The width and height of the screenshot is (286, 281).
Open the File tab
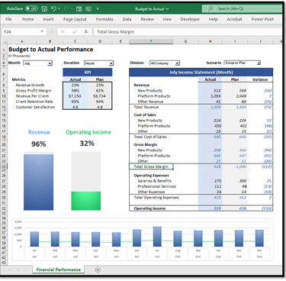tap(8, 19)
